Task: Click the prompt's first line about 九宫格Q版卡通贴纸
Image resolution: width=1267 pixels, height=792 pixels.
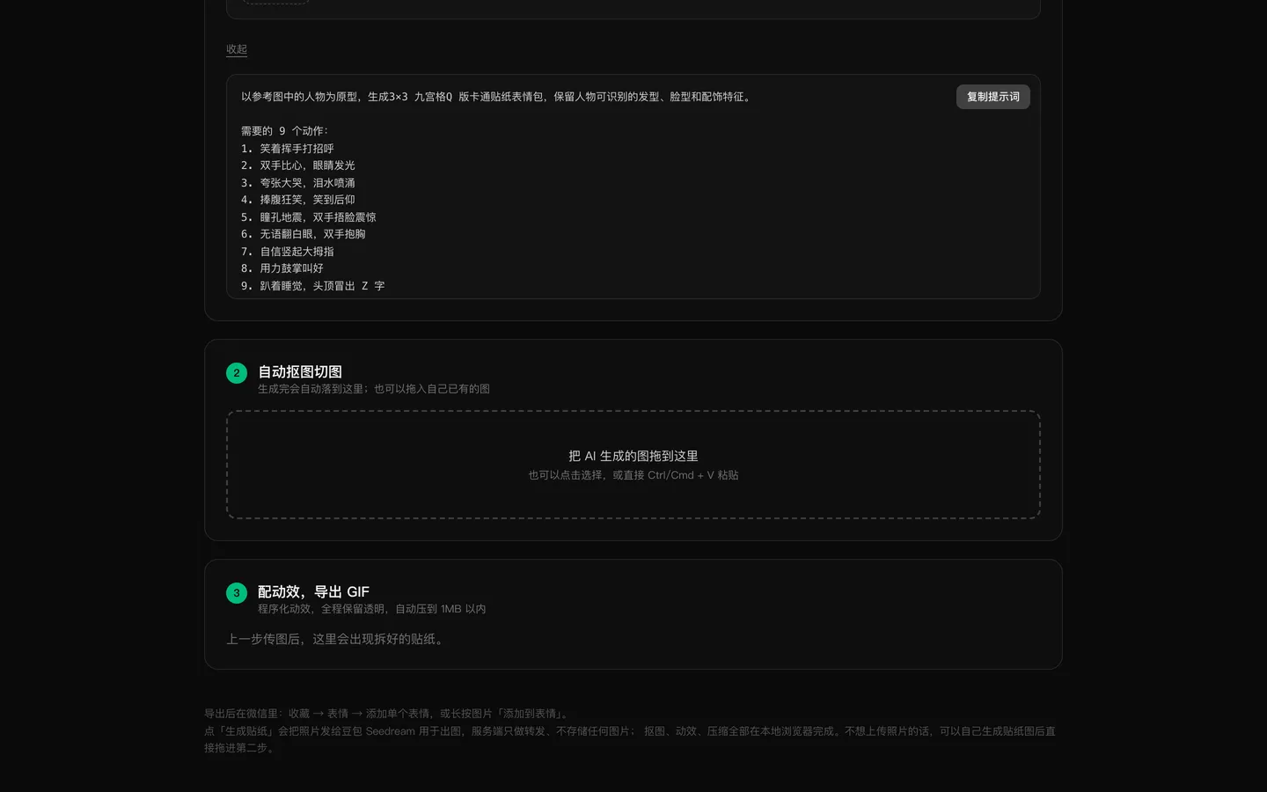Action: click(x=498, y=97)
